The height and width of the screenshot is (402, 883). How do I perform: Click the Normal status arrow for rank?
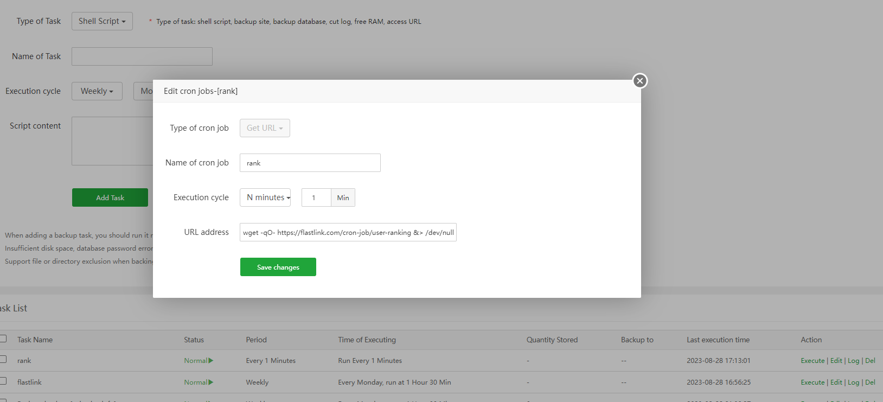(x=210, y=361)
